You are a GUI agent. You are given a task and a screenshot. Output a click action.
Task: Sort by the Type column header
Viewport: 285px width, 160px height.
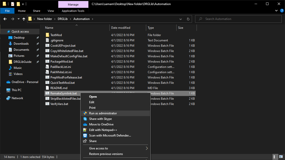(x=151, y=28)
